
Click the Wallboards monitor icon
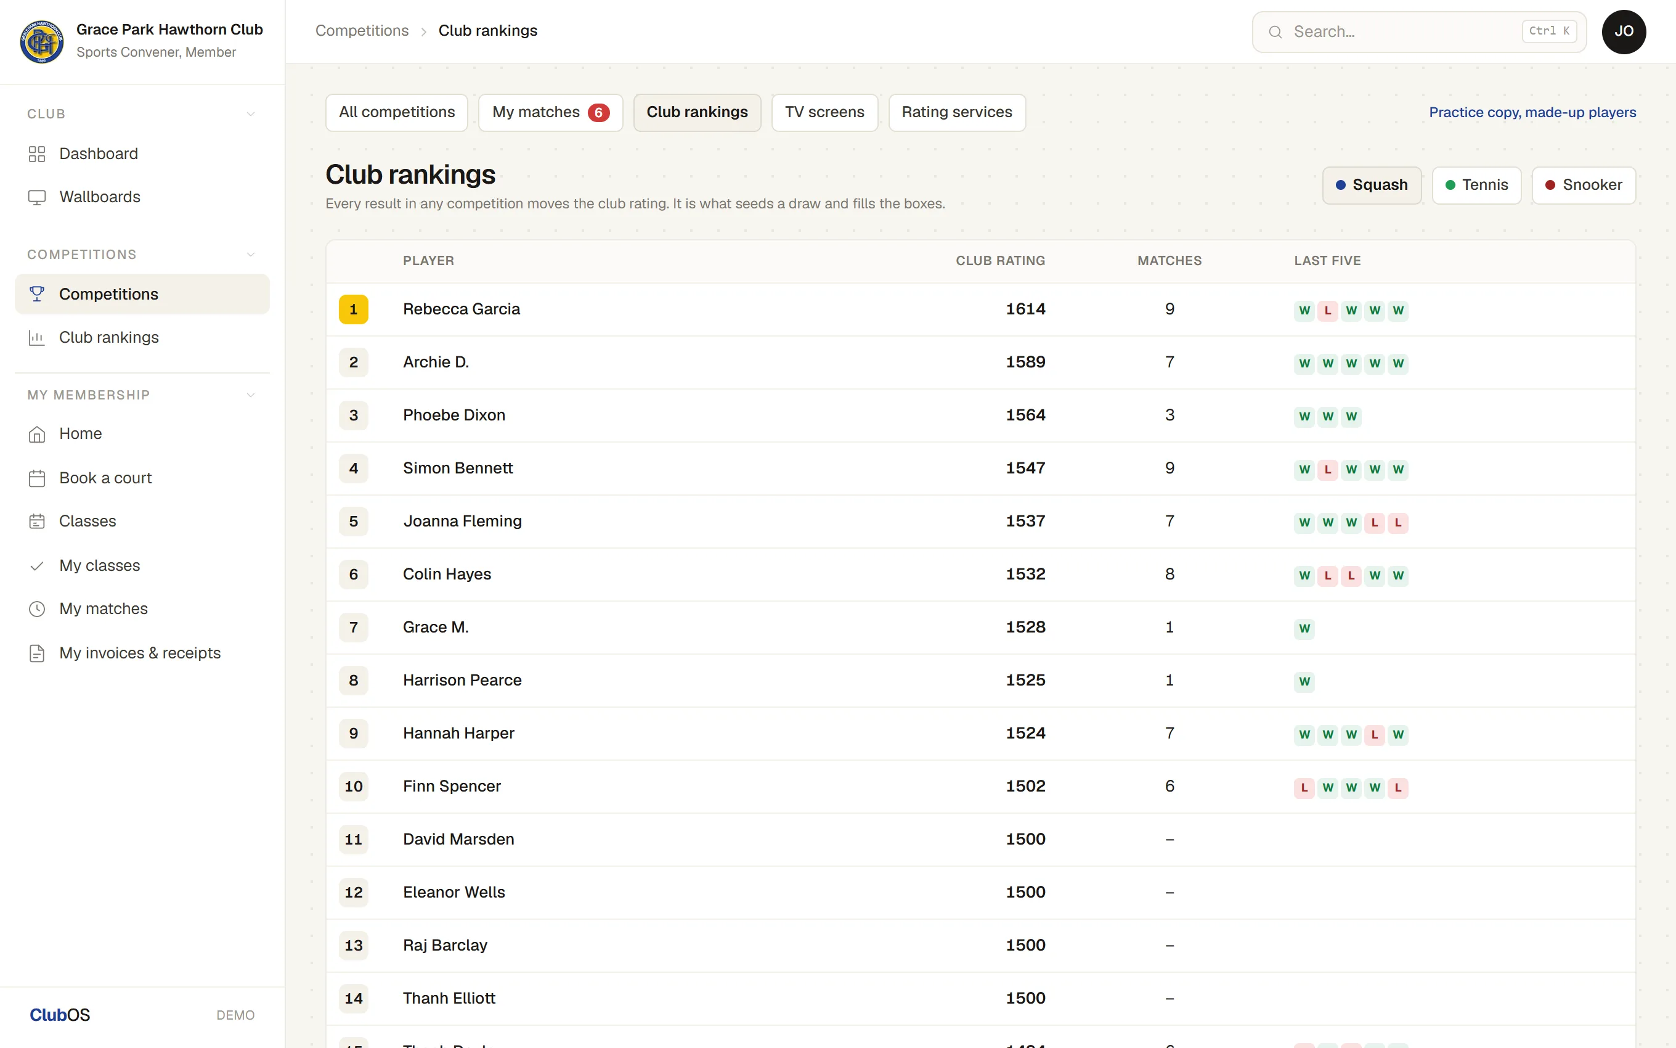point(37,197)
